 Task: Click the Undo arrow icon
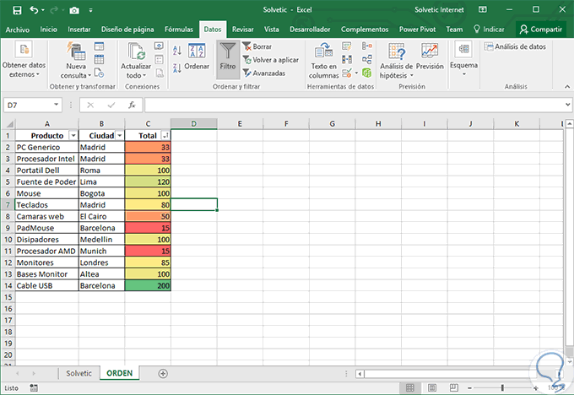34,10
